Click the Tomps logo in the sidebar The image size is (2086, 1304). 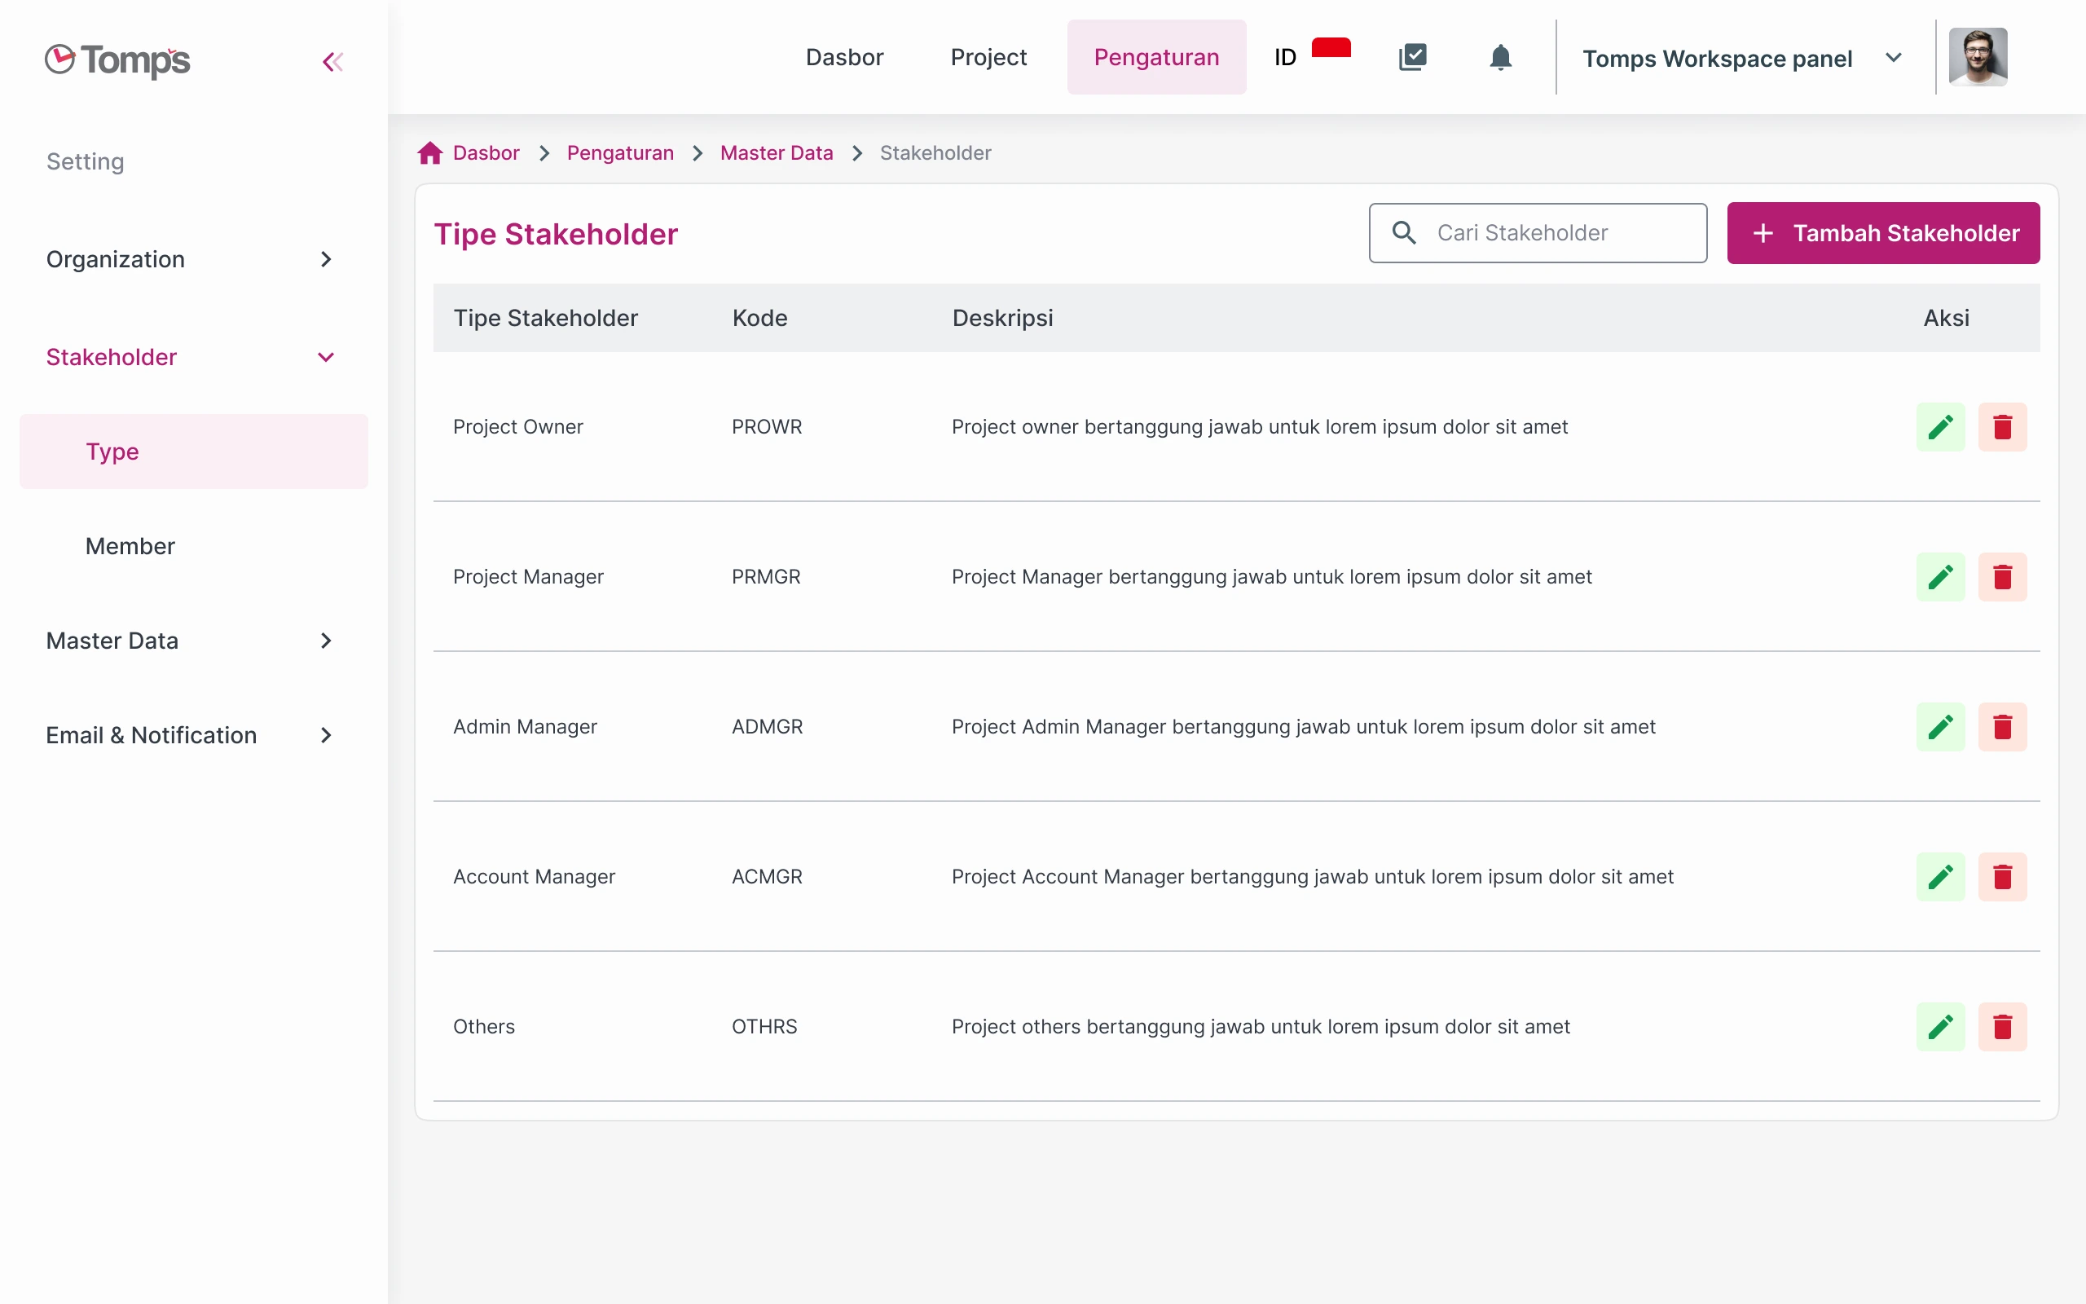[x=117, y=61]
